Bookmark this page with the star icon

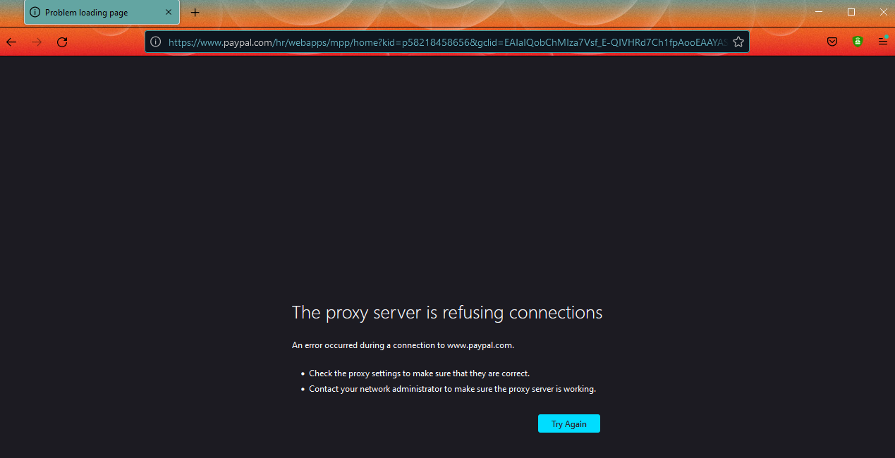coord(738,42)
